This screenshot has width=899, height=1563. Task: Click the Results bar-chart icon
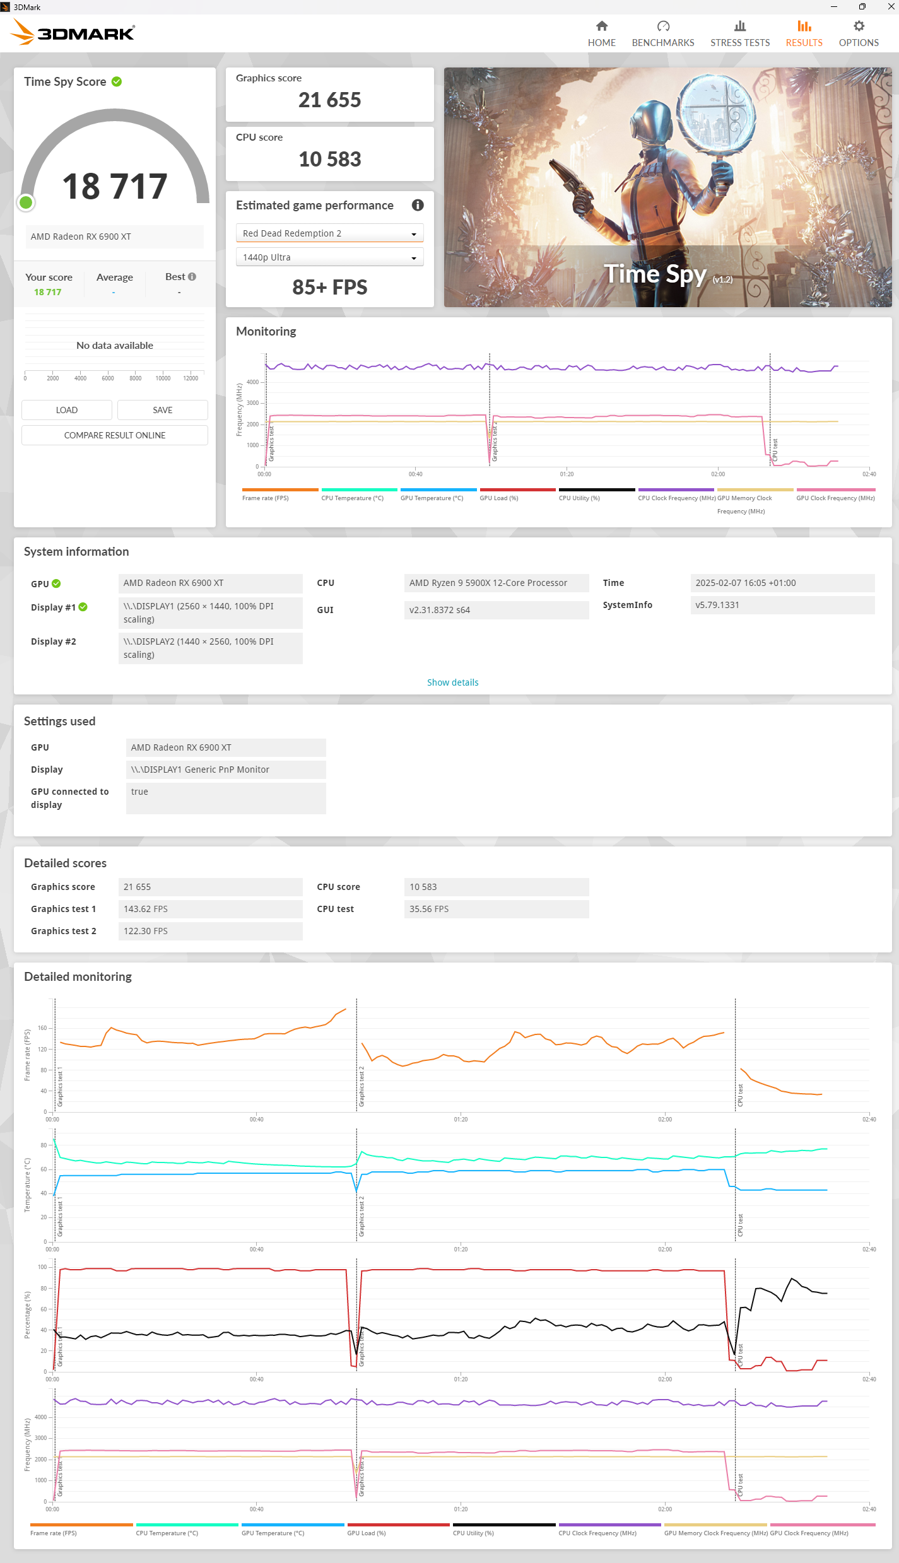coord(804,26)
